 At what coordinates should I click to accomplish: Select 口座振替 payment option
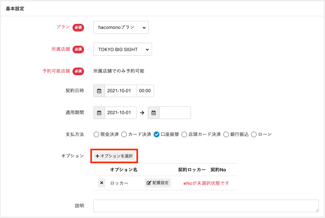coord(157,134)
